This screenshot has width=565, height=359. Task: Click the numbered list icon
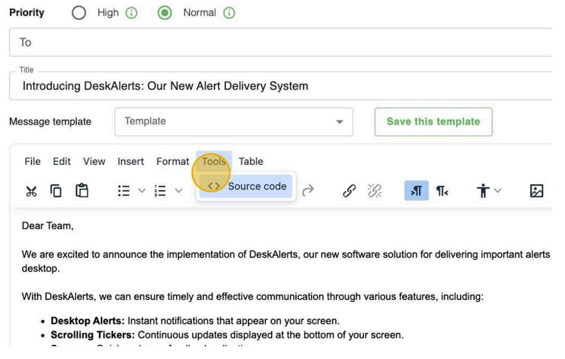(x=160, y=190)
